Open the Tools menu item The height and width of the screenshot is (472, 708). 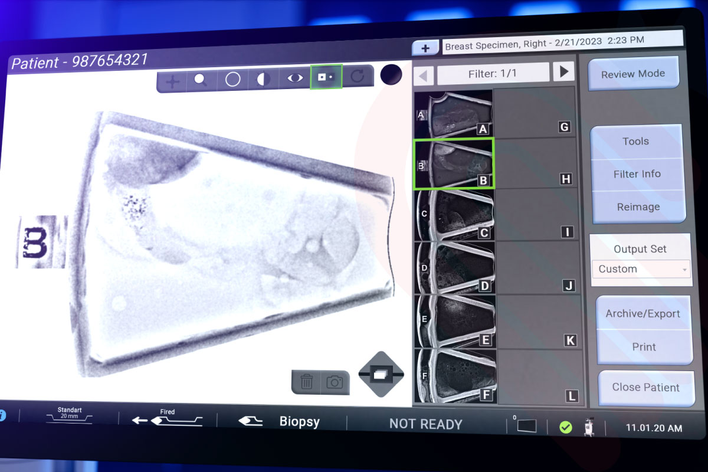pyautogui.click(x=635, y=142)
